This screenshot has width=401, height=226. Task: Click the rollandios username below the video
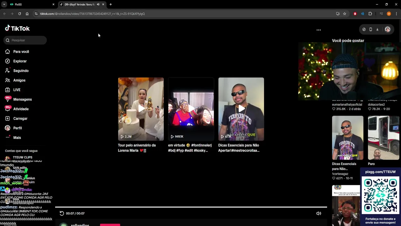pos(80,225)
